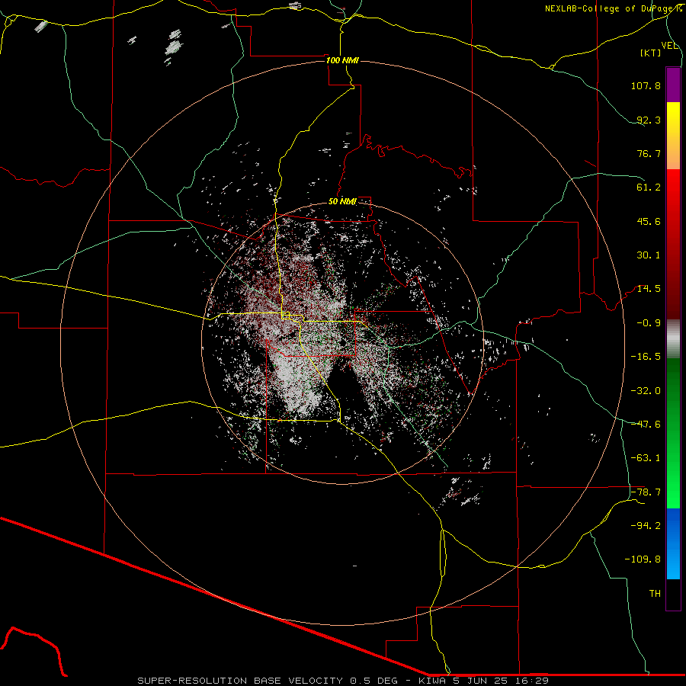Image resolution: width=686 pixels, height=686 pixels.
Task: Click the Super-Resolution Base Velocity caption
Action: pyautogui.click(x=343, y=681)
